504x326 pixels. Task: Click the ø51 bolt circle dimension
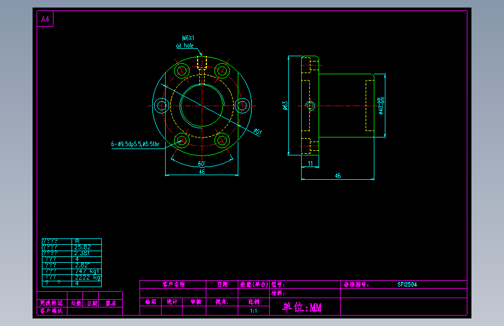coord(258,132)
